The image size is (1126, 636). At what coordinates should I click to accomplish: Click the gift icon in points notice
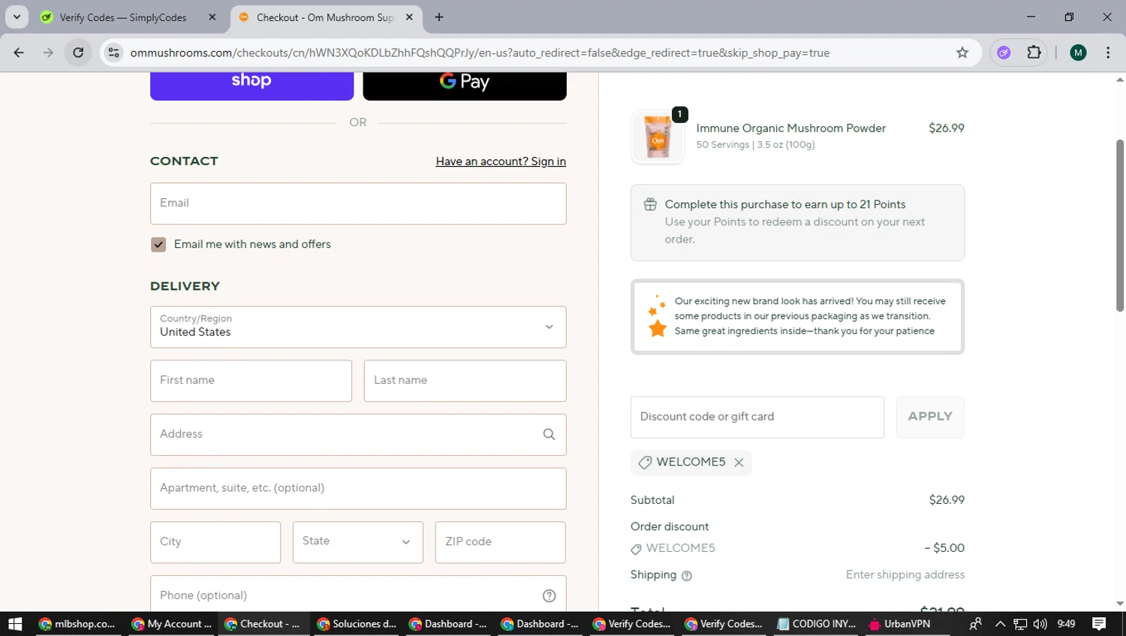tap(650, 204)
